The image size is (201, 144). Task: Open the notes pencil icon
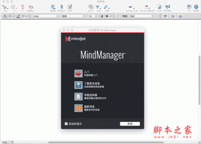click(70, 7)
